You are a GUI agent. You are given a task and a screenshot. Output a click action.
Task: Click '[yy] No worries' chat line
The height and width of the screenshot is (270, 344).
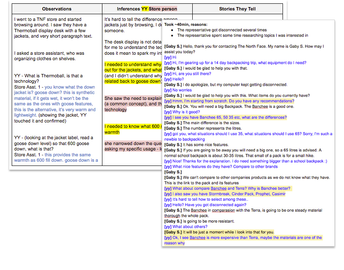(178, 90)
